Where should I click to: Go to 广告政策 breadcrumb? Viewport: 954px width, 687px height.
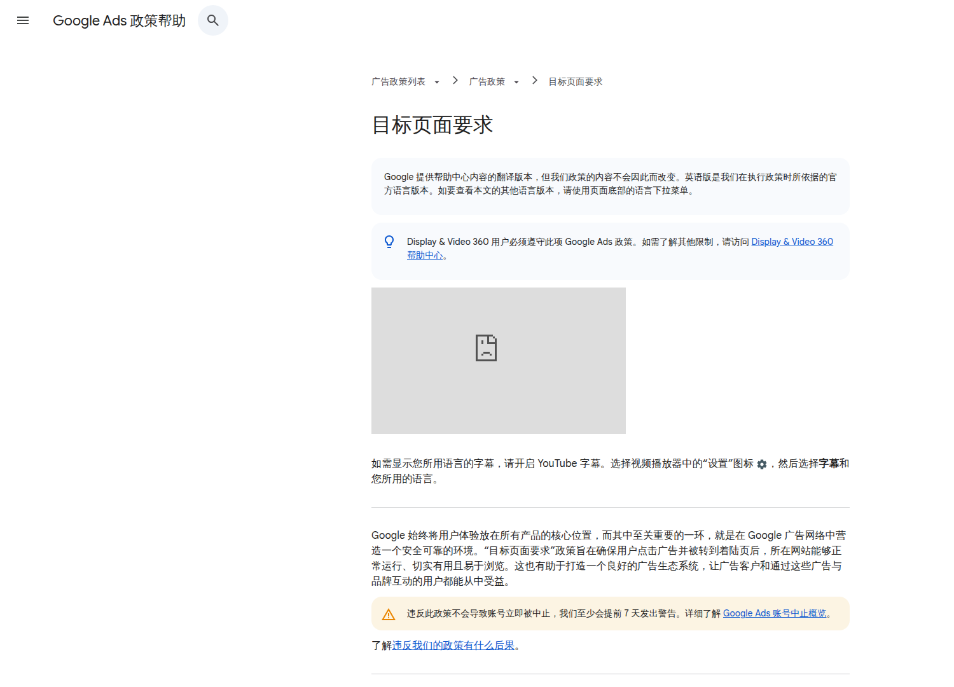[487, 81]
